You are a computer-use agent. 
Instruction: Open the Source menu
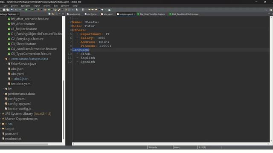coord(14,6)
